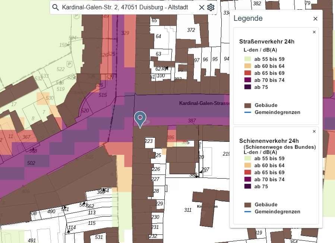Remove the Schienenverkehr 24h legend section
This screenshot has height=243, width=335.
click(314, 132)
